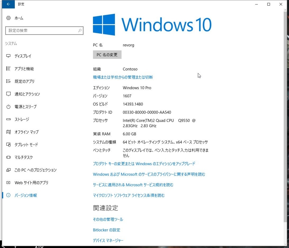Click the installed RAM value 6.00 GB
289x248 pixels.
click(x=129, y=134)
